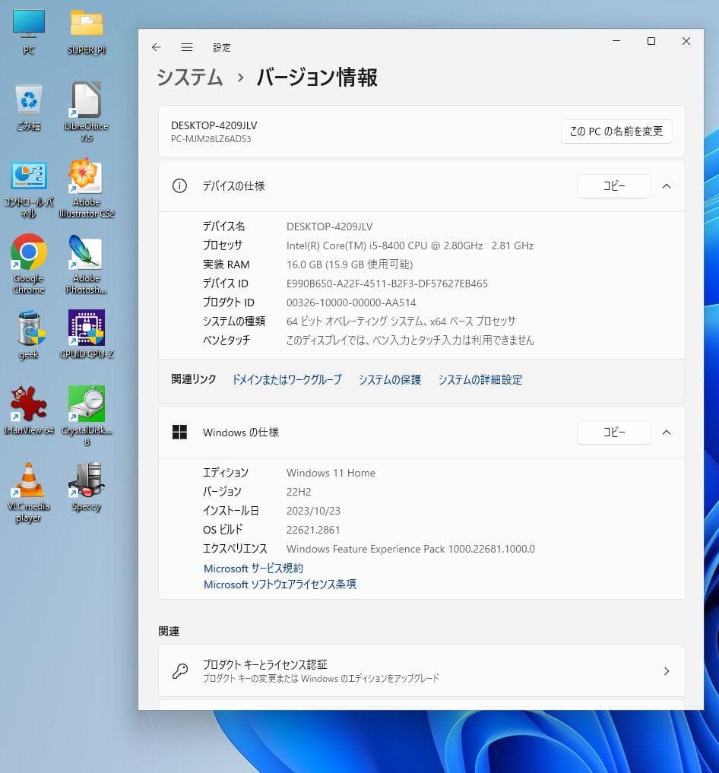This screenshot has width=719, height=773.
Task: Click このPCの名前を変更 button
Action: (x=616, y=131)
